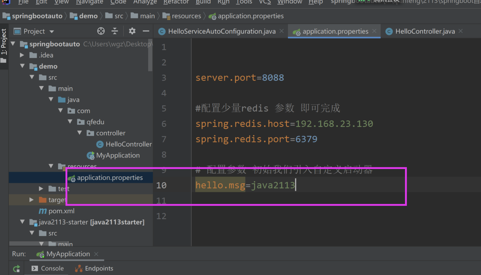Screen dimensions: 481x275
Task: Click spring.redis.host line in editor
Action: tap(284, 124)
